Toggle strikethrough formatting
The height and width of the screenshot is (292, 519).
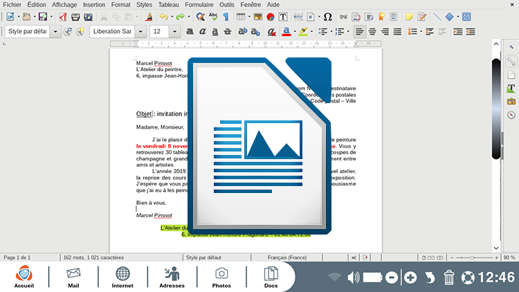228,31
